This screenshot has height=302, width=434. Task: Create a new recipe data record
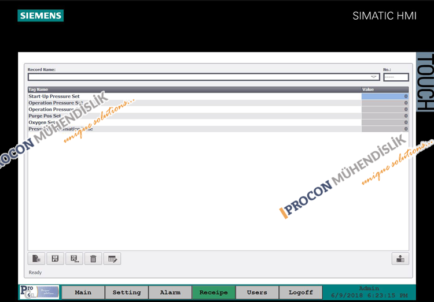click(36, 259)
